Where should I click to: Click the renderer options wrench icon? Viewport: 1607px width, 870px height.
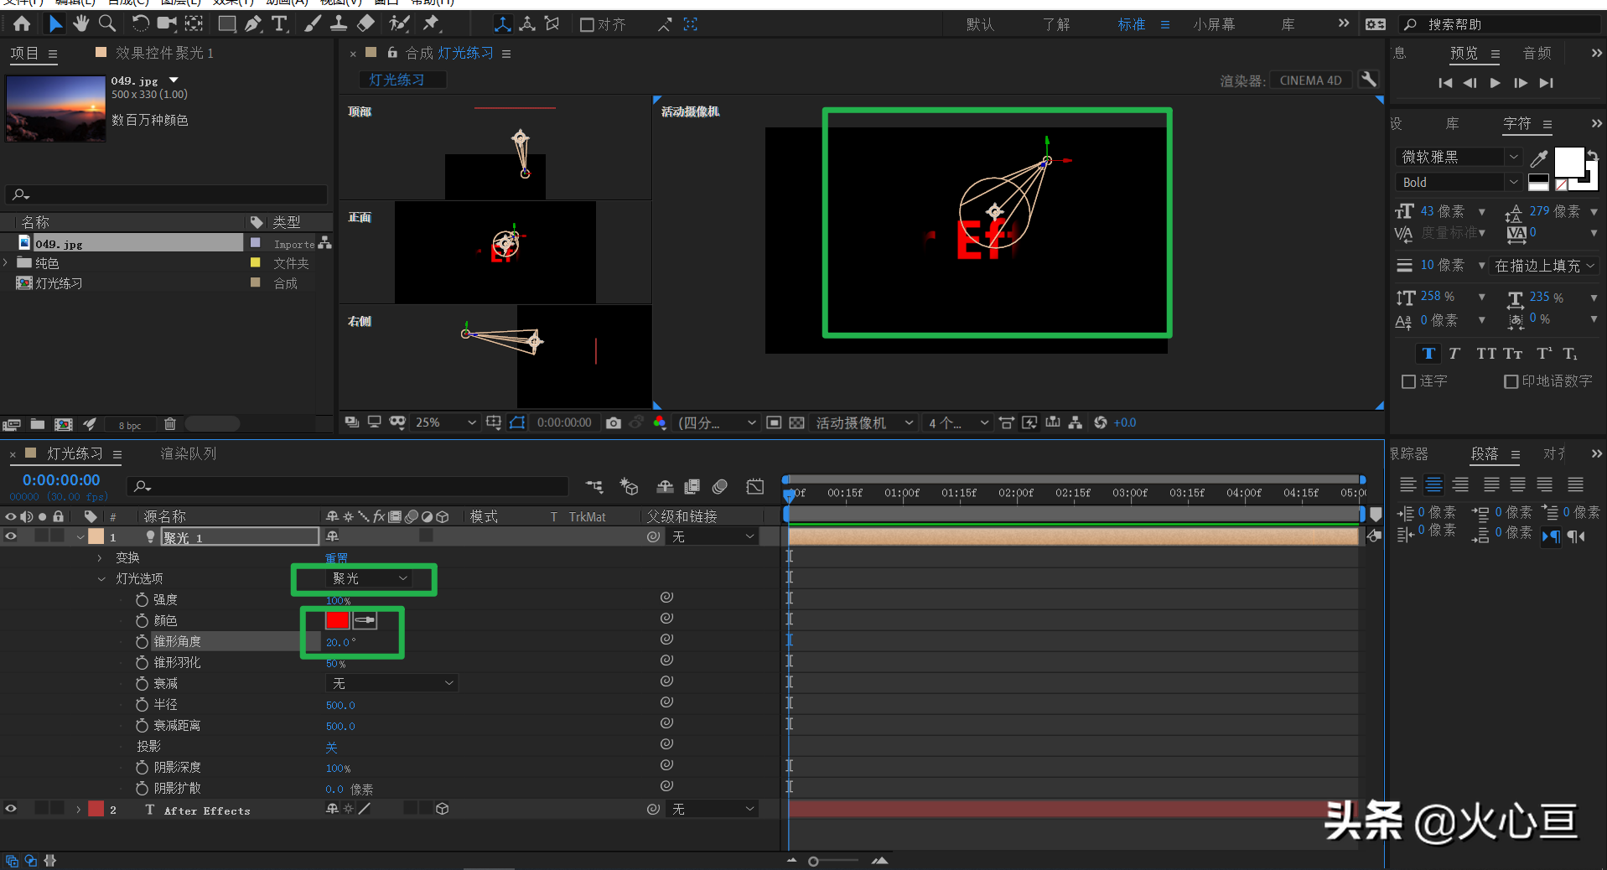click(1368, 80)
